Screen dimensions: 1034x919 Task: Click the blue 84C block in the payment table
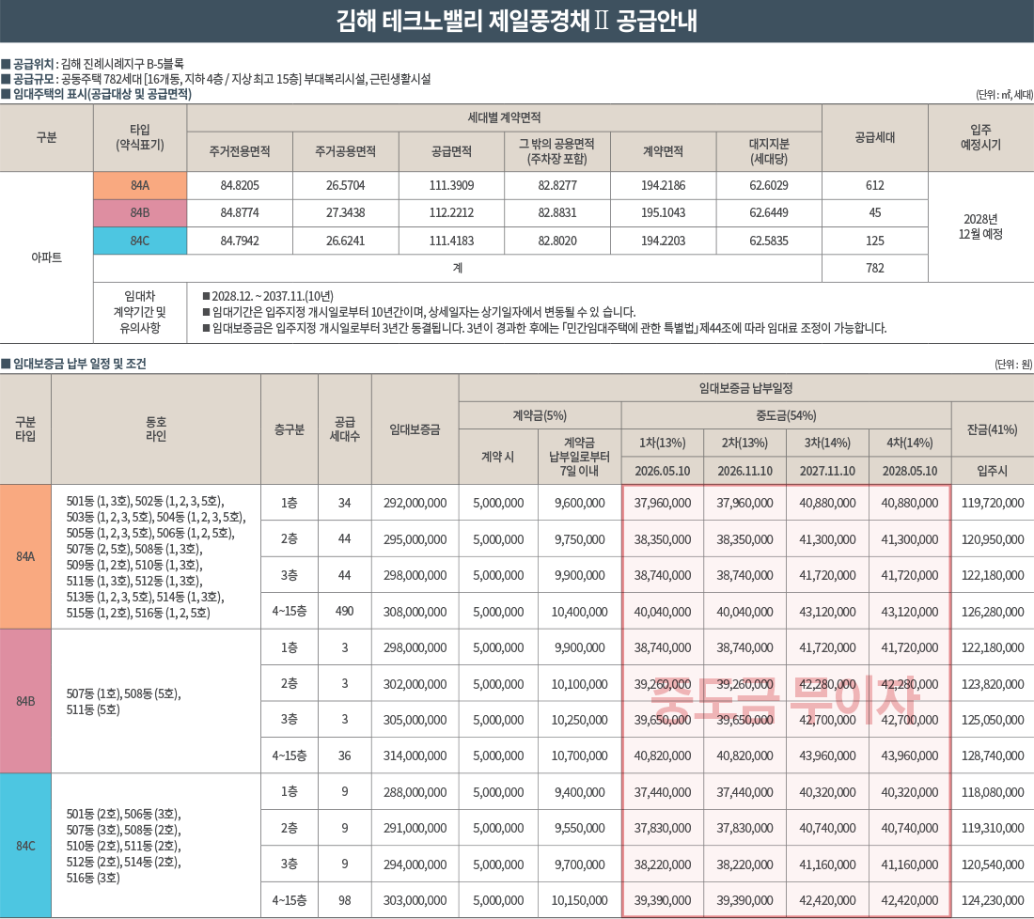25,846
